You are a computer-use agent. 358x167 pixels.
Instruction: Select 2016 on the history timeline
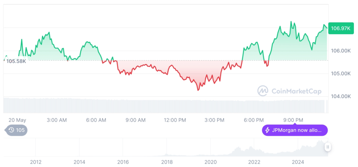tap(123, 162)
